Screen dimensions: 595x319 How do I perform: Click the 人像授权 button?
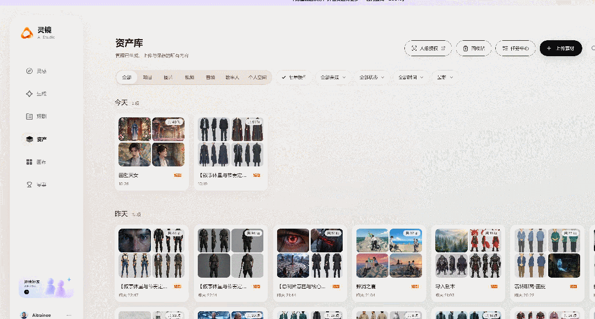tap(428, 48)
